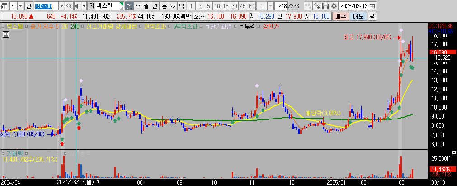Click the layout panel icon at toolbar start

[x=5, y=5]
